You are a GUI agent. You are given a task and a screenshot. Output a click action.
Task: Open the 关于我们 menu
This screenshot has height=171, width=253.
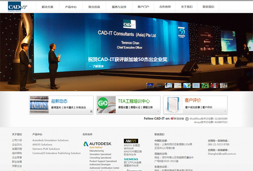coord(186,7)
